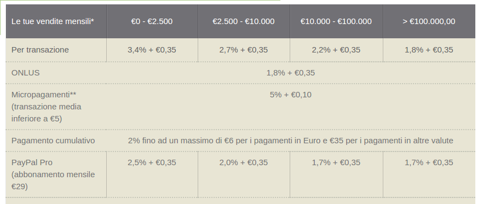Click the 2,7% + €0,35 rate cell
Image resolution: width=483 pixels, height=204 pixels.
point(244,50)
